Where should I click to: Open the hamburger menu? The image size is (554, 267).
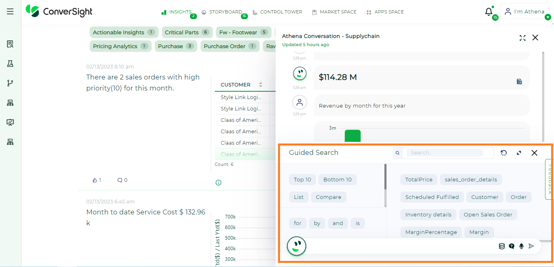10,11
